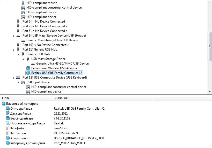This screenshot has height=148, width=212.
Task: Click the Port 12 keyboard icon
Action: [x=18, y=77]
